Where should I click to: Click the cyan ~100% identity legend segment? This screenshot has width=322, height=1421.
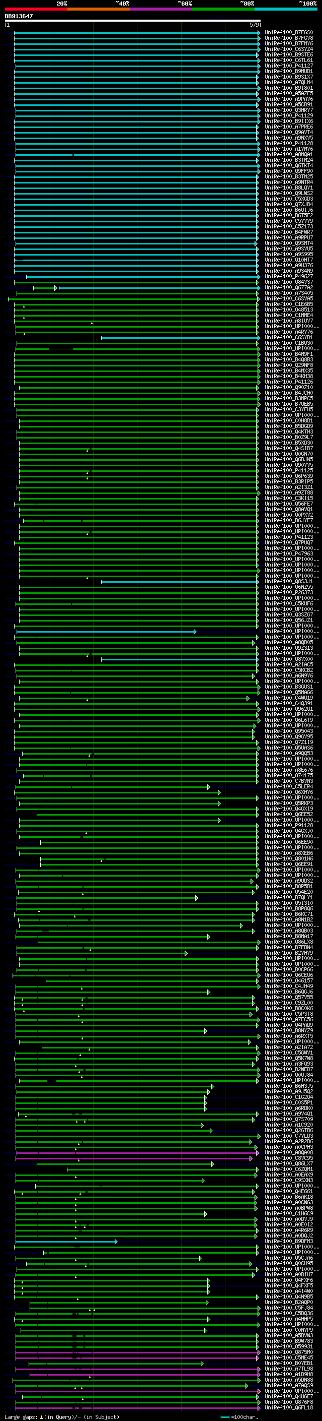[286, 9]
